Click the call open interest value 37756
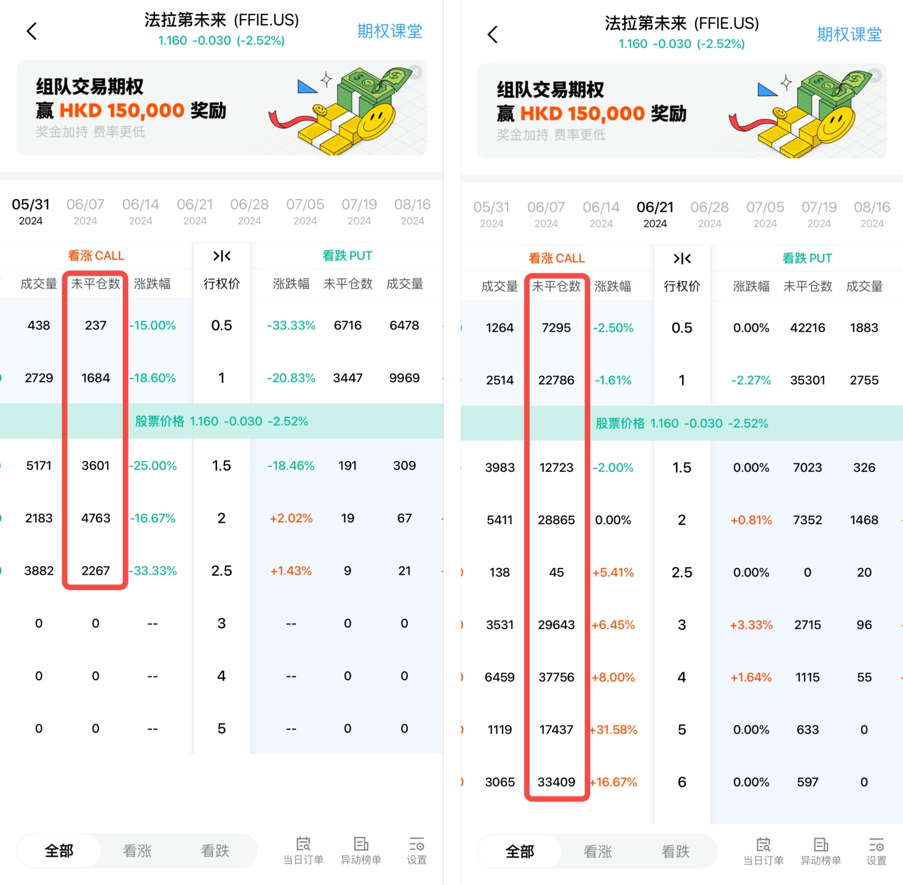 tap(556, 677)
